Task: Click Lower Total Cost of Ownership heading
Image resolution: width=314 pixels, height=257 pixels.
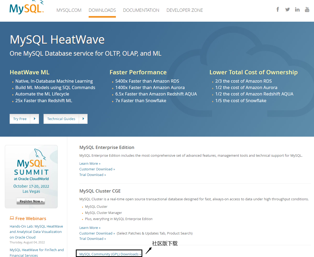Action: tap(254, 72)
